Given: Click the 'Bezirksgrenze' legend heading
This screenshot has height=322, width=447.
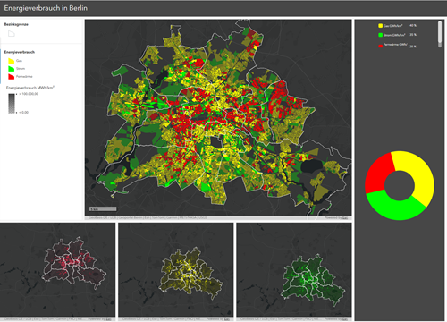Looking at the screenshot, I should point(16,24).
